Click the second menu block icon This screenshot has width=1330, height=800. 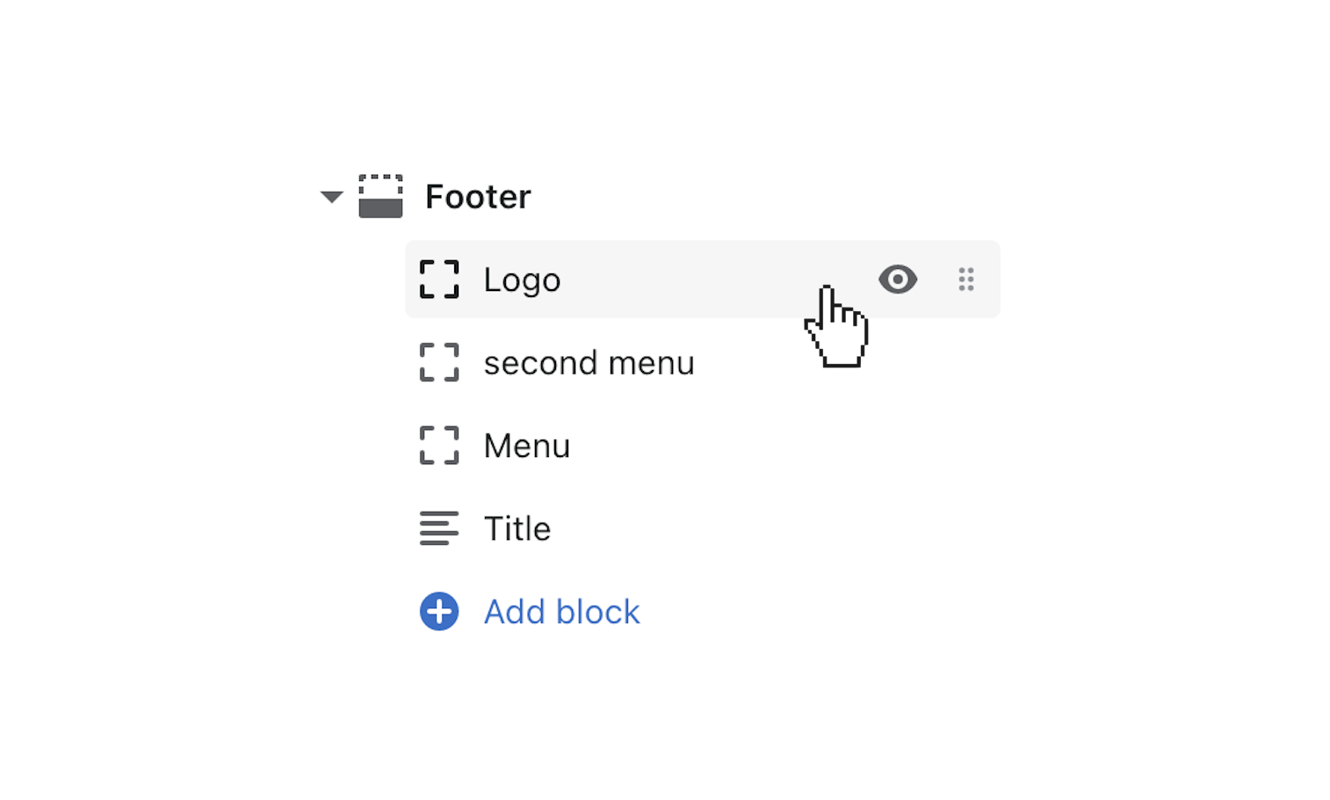point(439,362)
